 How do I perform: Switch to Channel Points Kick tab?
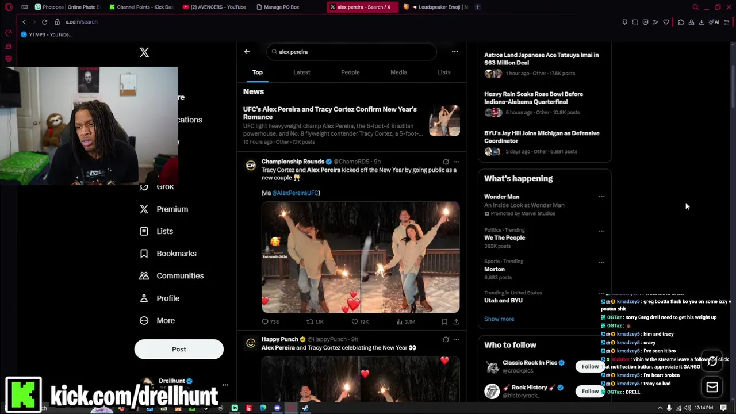[x=141, y=7]
